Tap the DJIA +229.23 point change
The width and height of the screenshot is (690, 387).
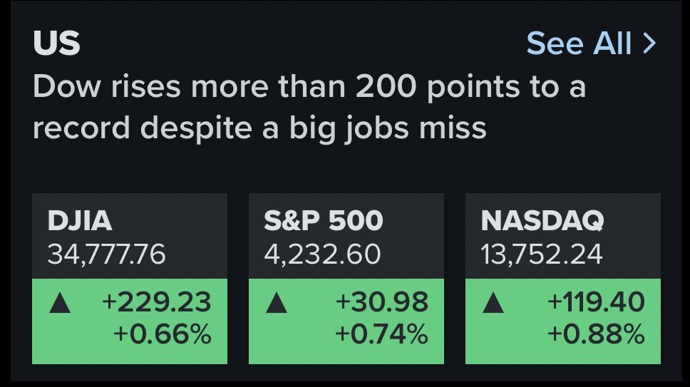click(156, 302)
